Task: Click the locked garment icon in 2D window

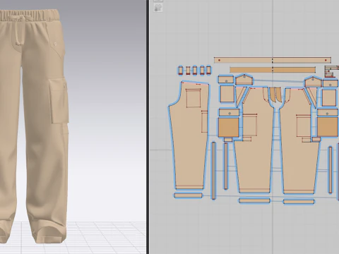Action: [158, 8]
